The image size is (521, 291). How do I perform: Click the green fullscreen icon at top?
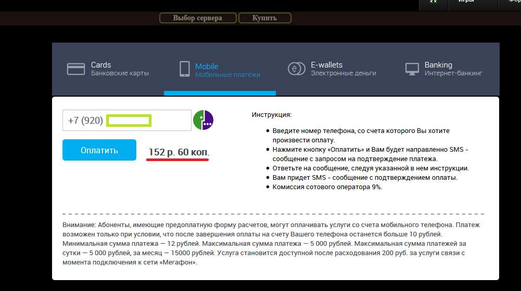433,2
